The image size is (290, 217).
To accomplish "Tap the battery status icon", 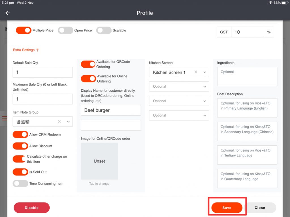I will (x=284, y=3).
